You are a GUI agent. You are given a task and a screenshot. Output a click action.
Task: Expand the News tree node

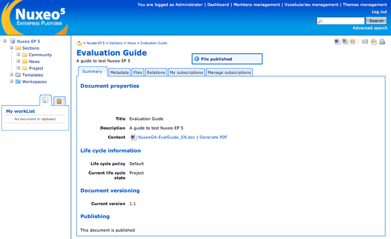(x=18, y=61)
